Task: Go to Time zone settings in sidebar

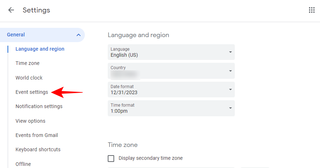Action: click(28, 63)
